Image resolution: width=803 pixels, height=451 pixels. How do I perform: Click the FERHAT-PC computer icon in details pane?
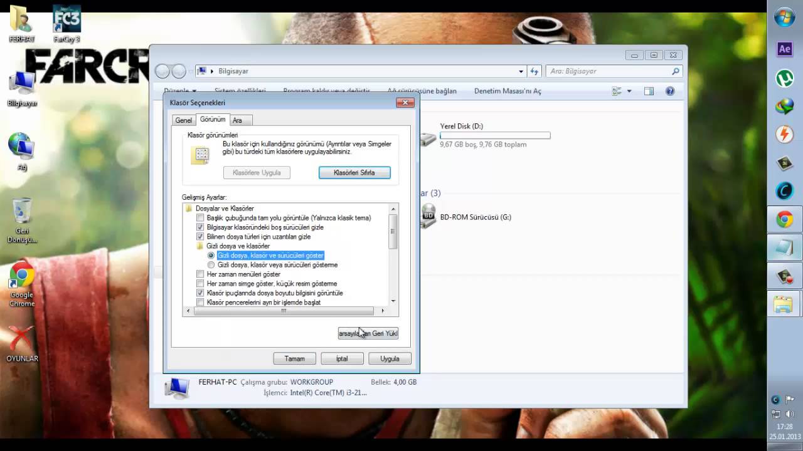pos(177,388)
